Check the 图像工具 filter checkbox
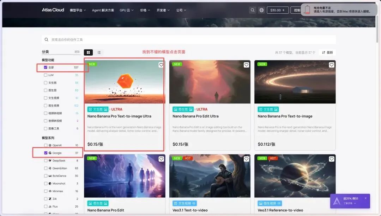Viewport: 381px width, 216px height. pos(46,128)
